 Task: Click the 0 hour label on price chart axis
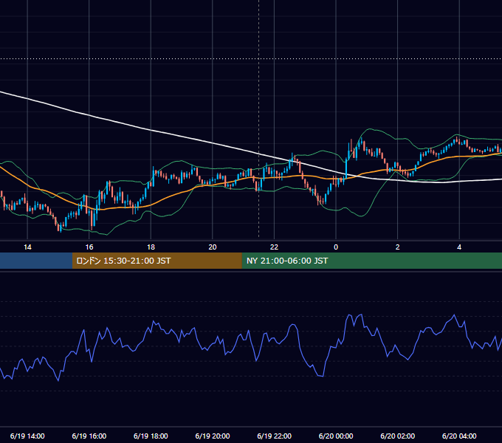[336, 247]
